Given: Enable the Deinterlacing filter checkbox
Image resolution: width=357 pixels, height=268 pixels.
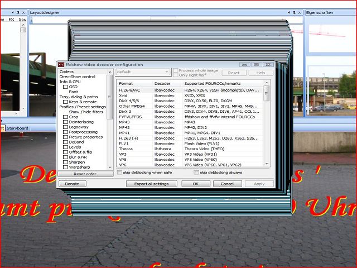Looking at the screenshot, I should pos(66,122).
